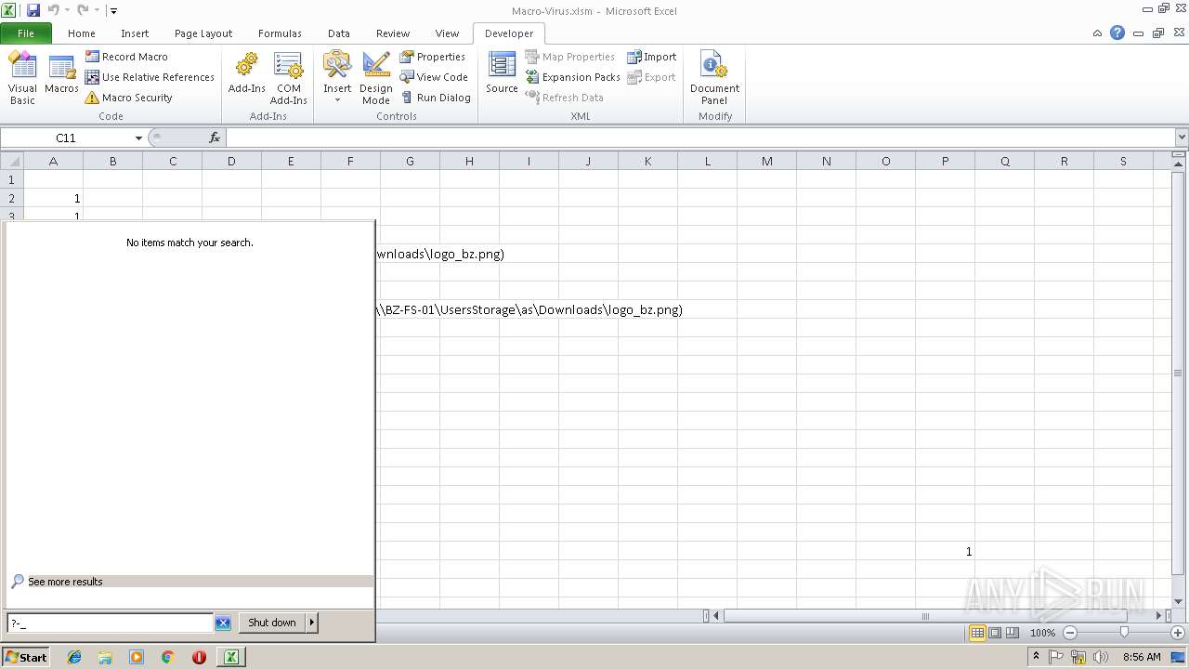The height and width of the screenshot is (669, 1189).
Task: Open the Document Panel
Action: tap(714, 78)
